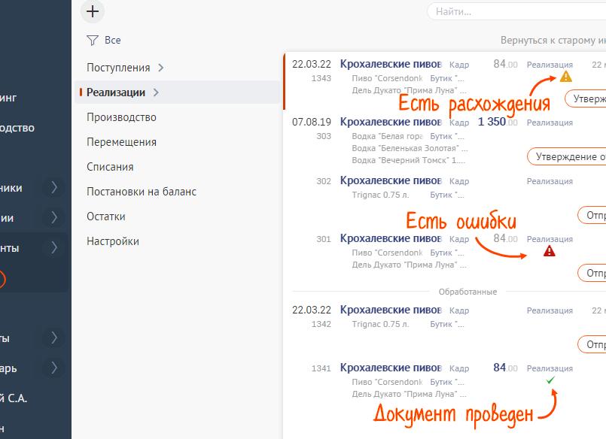Click document number 1343
This screenshot has width=606, height=439.
(321, 78)
